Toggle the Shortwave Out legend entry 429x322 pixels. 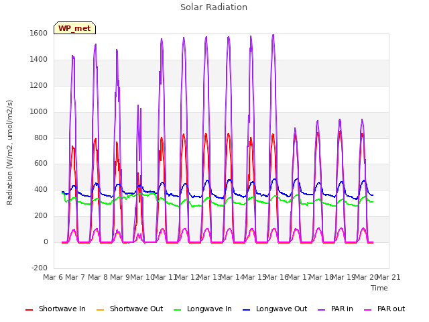[129, 309]
